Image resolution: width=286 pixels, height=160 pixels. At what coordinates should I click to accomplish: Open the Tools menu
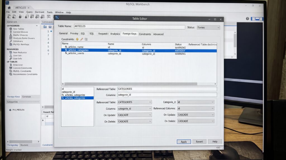(50, 12)
